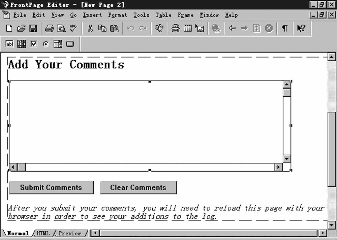Switch to the Preview tab
Screen dimensions: 337x240
point(70,233)
